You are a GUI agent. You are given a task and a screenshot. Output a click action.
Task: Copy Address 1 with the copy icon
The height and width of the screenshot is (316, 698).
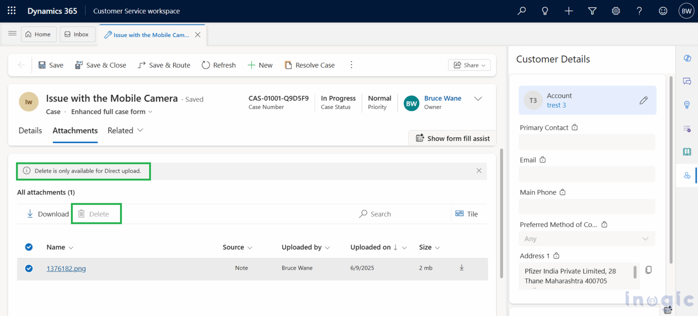click(x=648, y=269)
